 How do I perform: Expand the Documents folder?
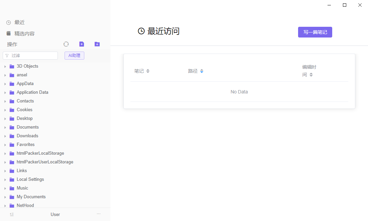point(5,127)
